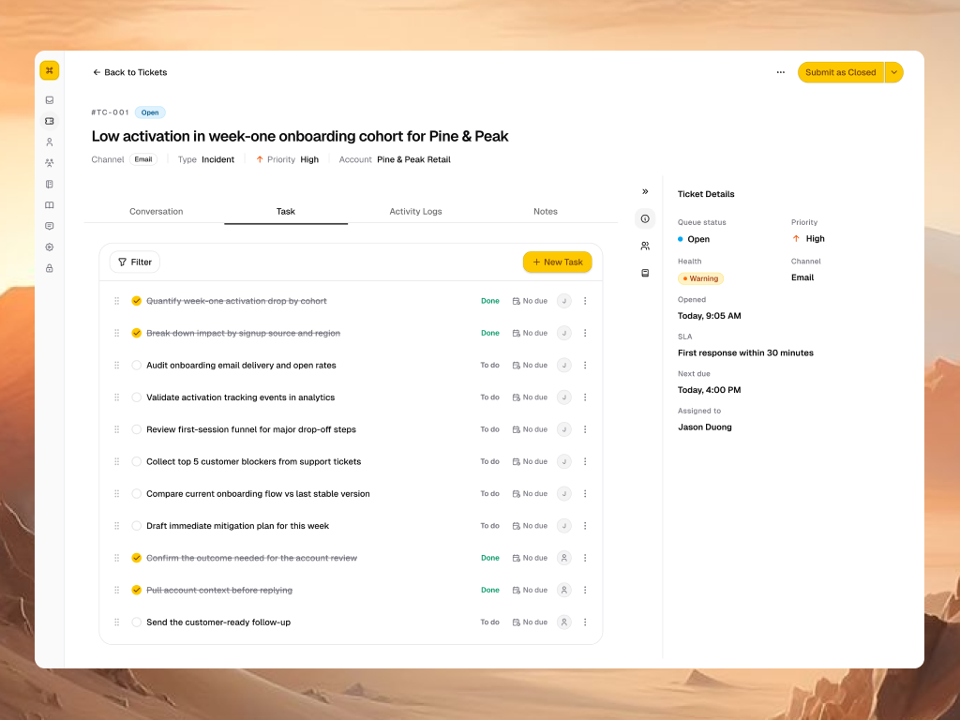Check Audit onboarding email delivery task
Viewport: 960px width, 720px height.
tap(137, 366)
